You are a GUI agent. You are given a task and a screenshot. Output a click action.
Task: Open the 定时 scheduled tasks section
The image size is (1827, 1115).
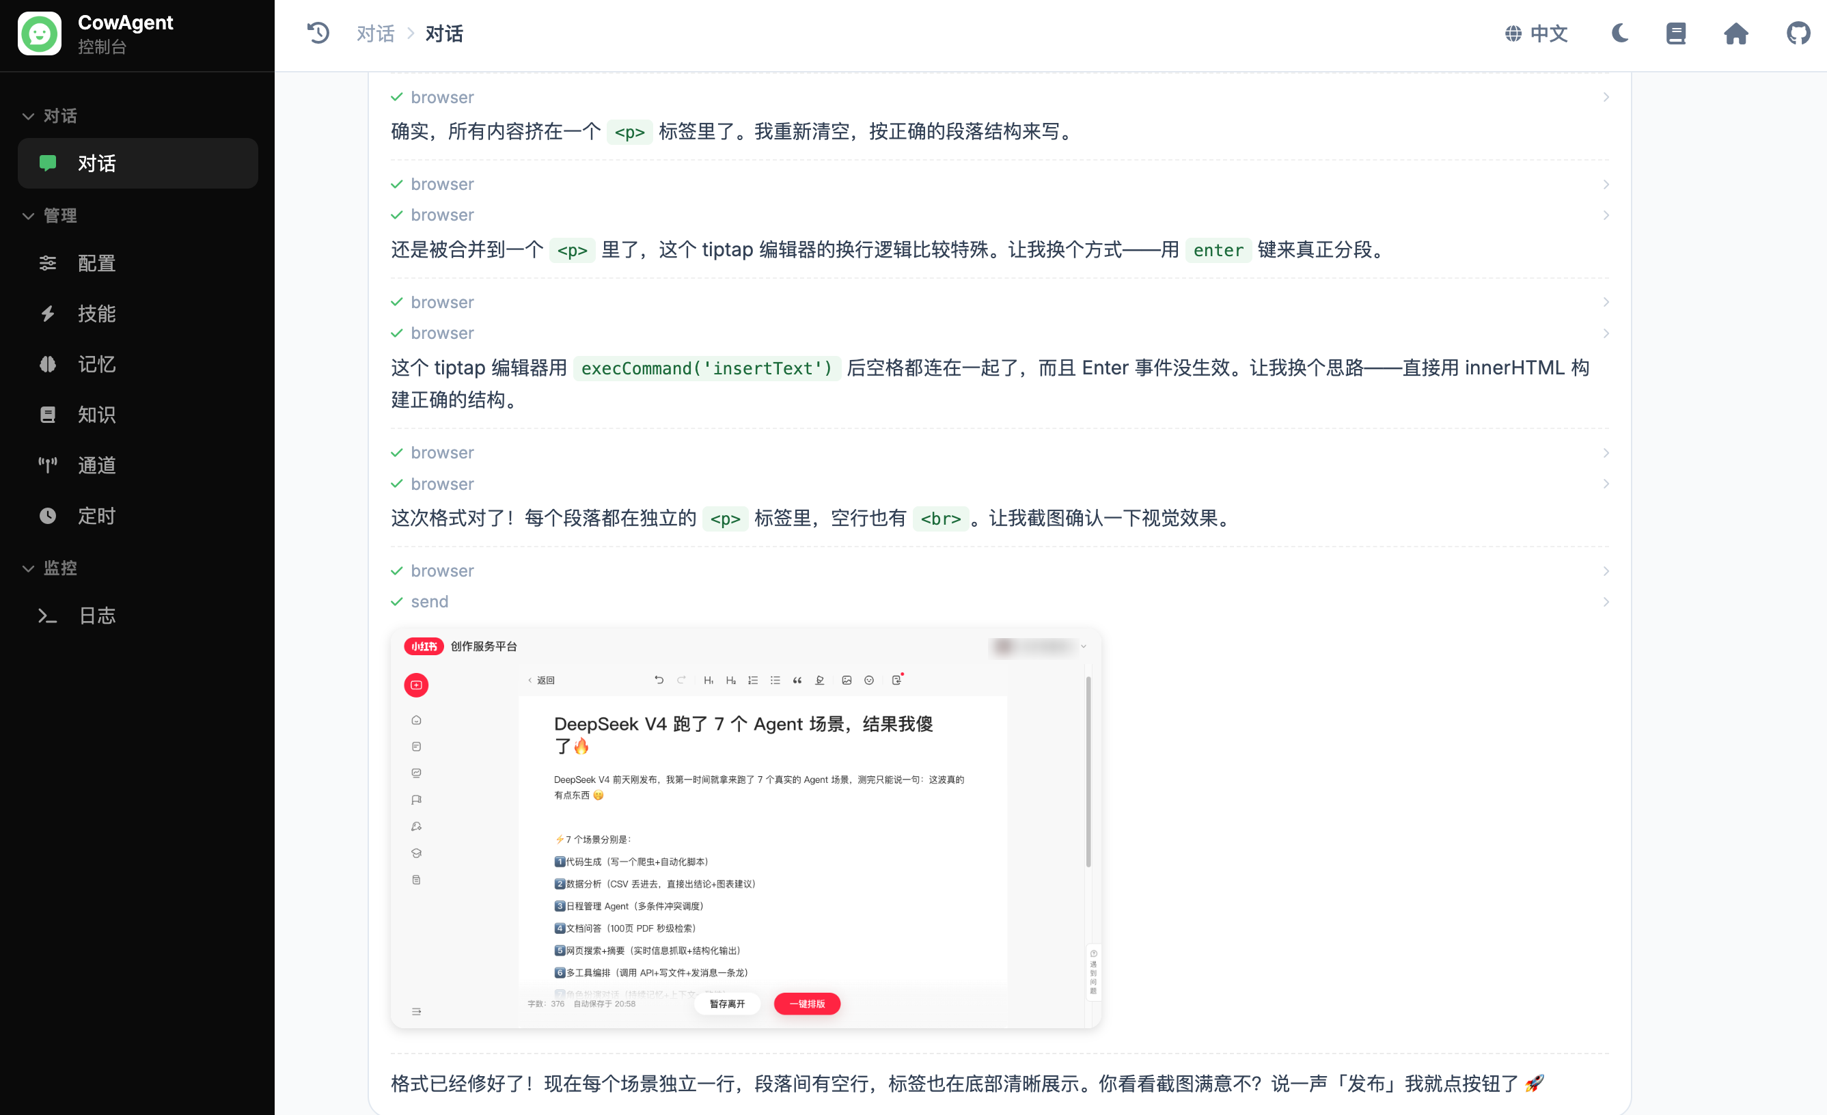[96, 515]
